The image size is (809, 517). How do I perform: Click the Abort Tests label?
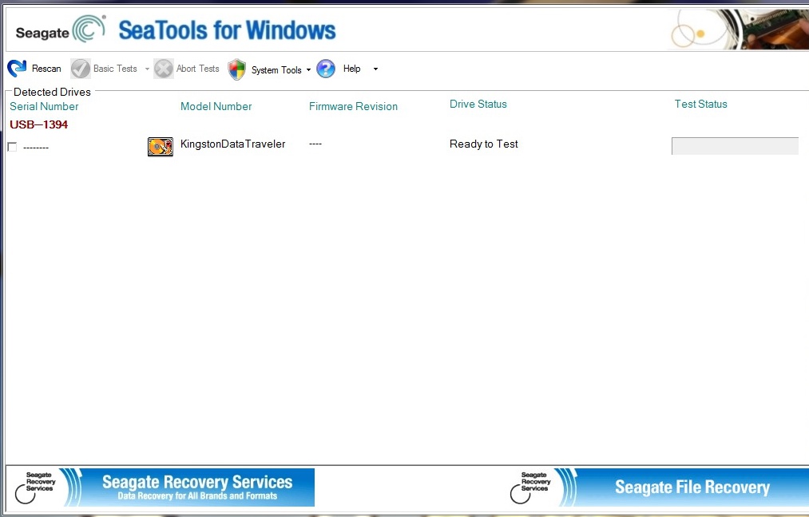(x=197, y=69)
